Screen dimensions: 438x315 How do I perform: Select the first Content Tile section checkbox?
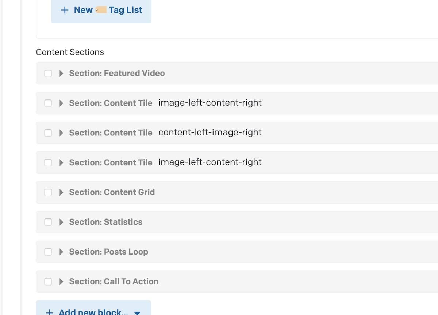[x=48, y=103]
